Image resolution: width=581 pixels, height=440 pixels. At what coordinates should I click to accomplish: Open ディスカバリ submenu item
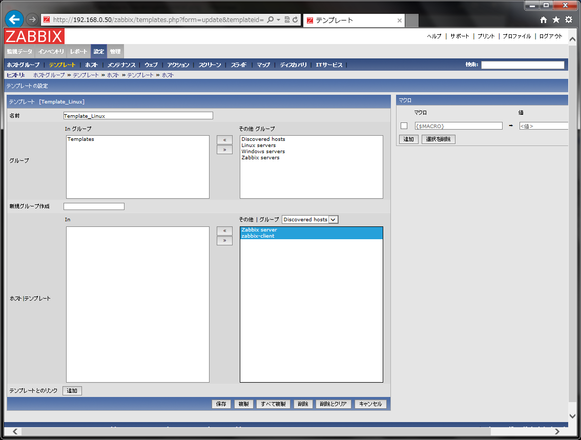294,65
